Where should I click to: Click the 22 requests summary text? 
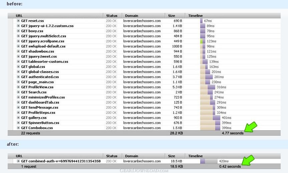30,133
